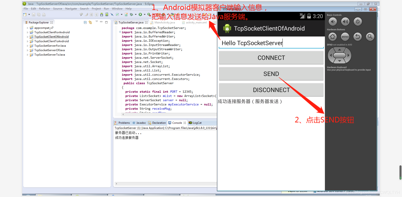Screen dimensions: 402x197
Task: Click the emulator Back hardware button
Action: (358, 37)
